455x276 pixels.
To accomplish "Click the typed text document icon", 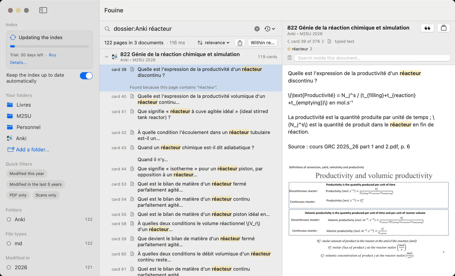I will coord(330,41).
